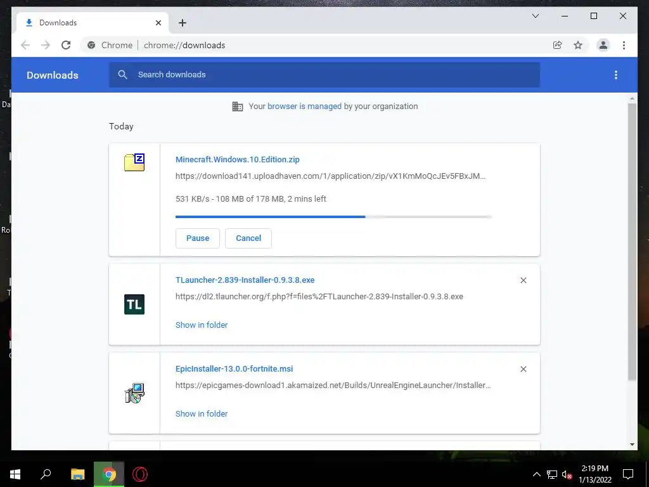This screenshot has width=649, height=487.
Task: Click the Search downloads field
Action: tap(324, 75)
